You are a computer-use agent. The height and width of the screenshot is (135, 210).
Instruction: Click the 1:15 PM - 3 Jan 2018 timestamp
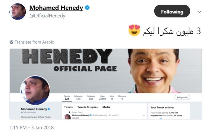point(32,127)
